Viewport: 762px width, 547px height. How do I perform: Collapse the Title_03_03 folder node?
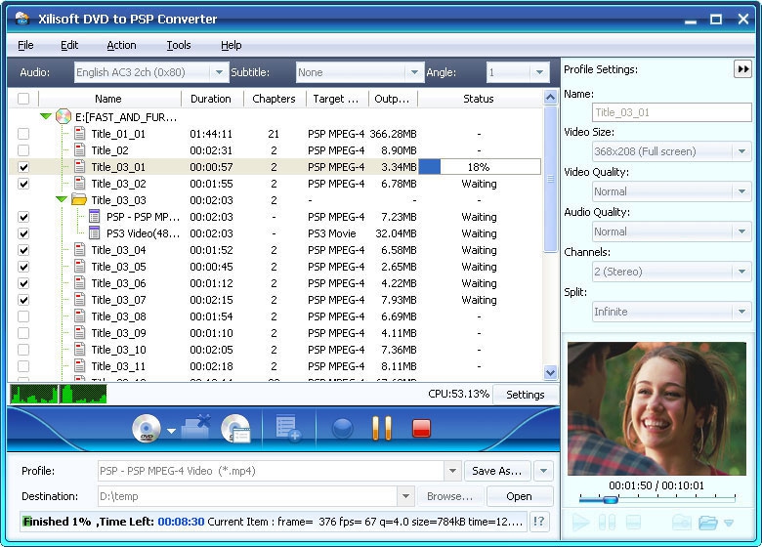(x=62, y=199)
